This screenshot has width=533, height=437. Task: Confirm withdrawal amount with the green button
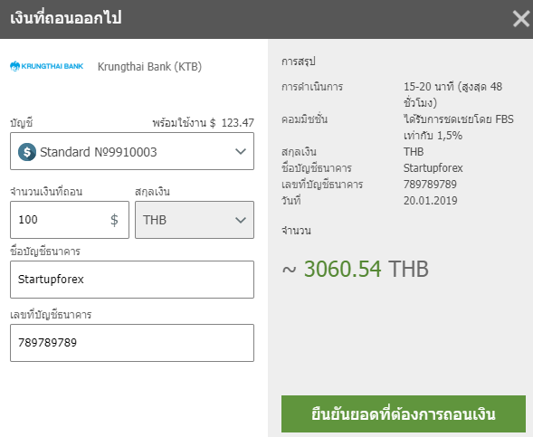pyautogui.click(x=404, y=413)
